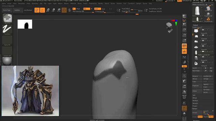Open the Render menu

(x=101, y=4)
